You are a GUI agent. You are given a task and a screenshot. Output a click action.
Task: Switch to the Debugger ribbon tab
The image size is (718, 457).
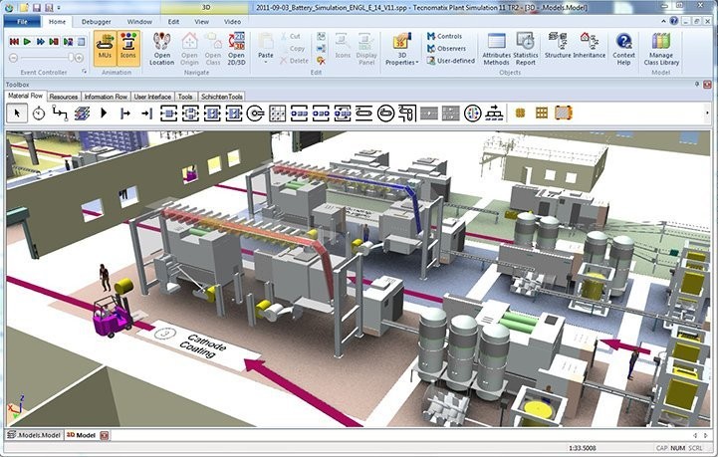pos(97,20)
